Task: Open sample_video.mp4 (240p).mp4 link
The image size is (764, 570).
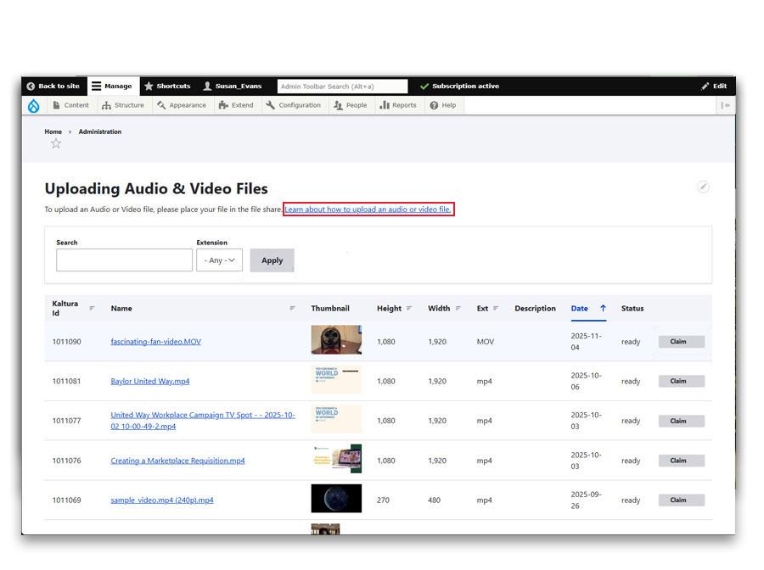Action: [x=162, y=500]
